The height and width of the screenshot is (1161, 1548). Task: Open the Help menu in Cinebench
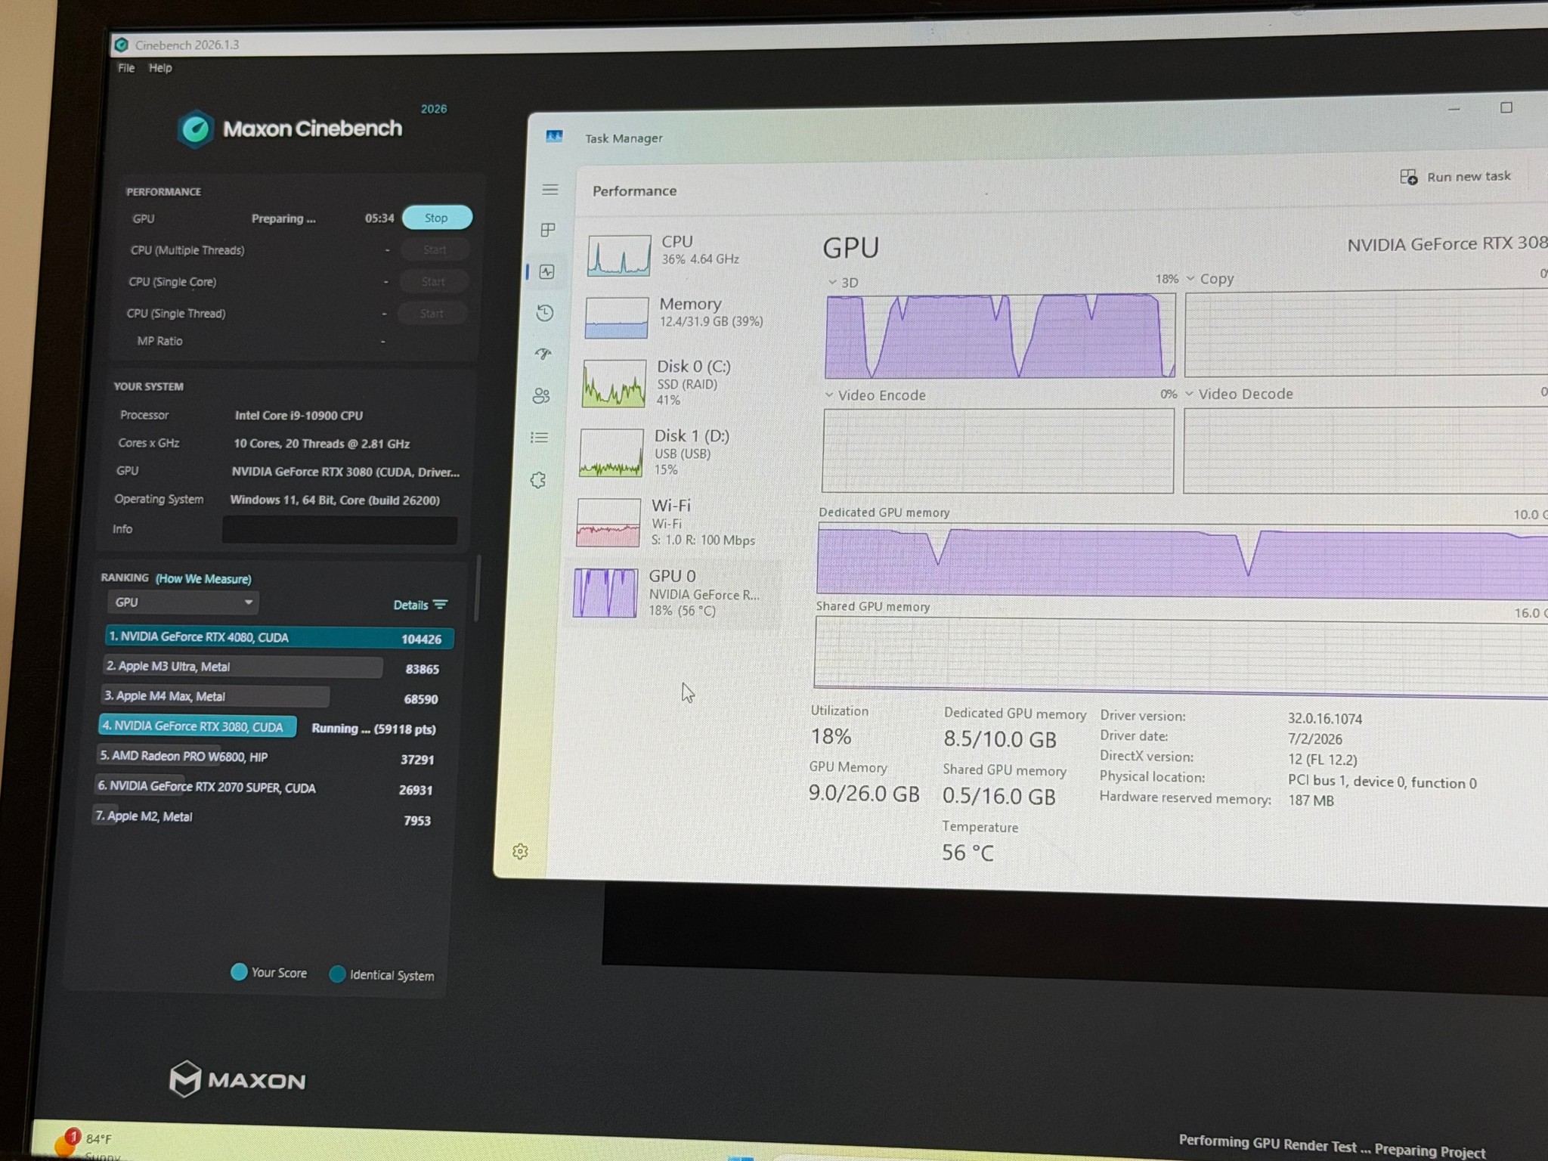pyautogui.click(x=160, y=68)
